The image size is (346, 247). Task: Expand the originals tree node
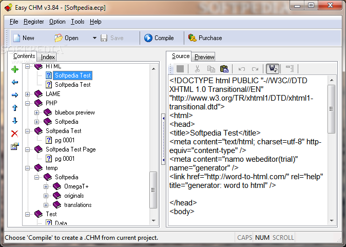(46, 196)
